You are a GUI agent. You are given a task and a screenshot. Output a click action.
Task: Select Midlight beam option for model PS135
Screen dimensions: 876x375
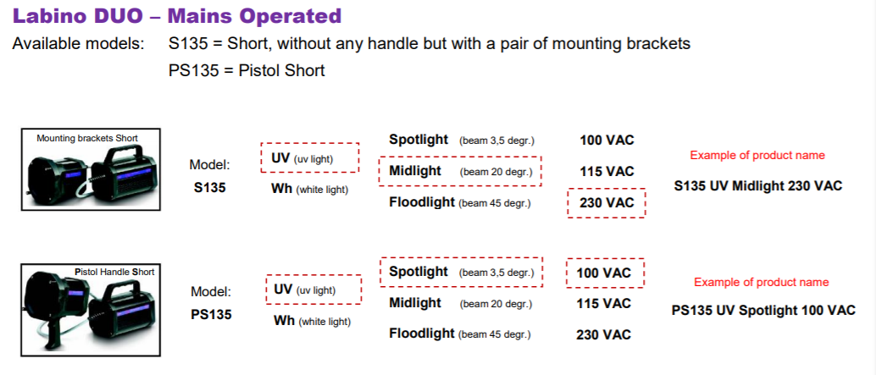point(460,303)
